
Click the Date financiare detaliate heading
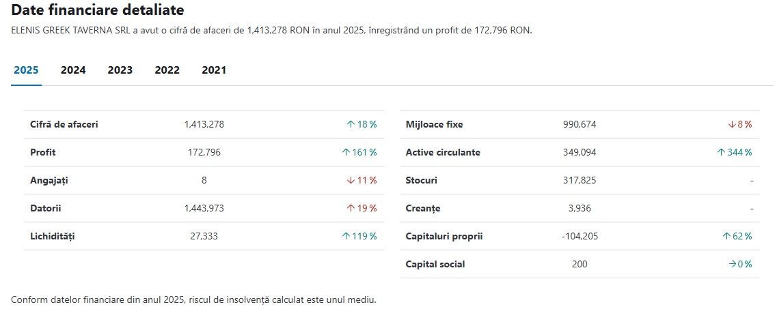coord(98,10)
